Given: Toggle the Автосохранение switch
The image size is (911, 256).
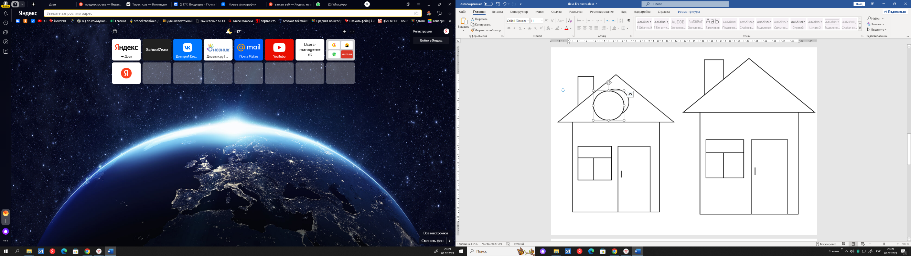Looking at the screenshot, I should point(488,4).
